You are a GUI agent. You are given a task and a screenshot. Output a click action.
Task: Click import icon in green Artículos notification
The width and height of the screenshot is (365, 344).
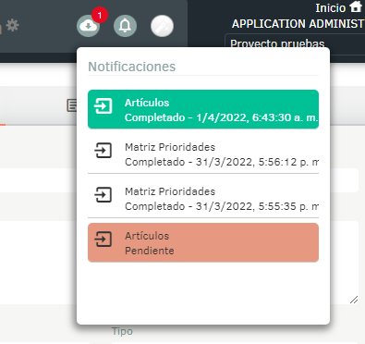click(x=103, y=106)
